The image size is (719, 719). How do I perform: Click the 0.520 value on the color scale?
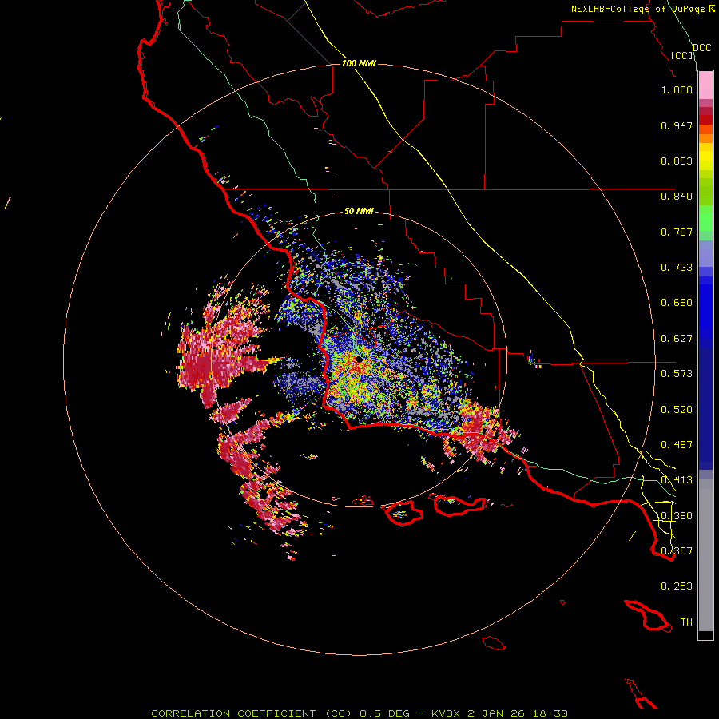point(677,410)
